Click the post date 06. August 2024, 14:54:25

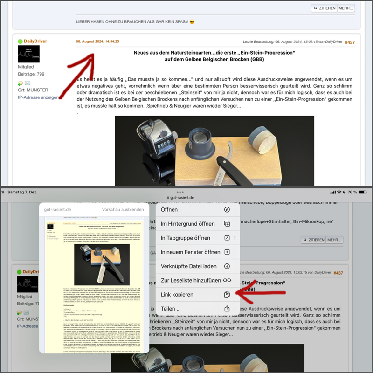point(97,41)
